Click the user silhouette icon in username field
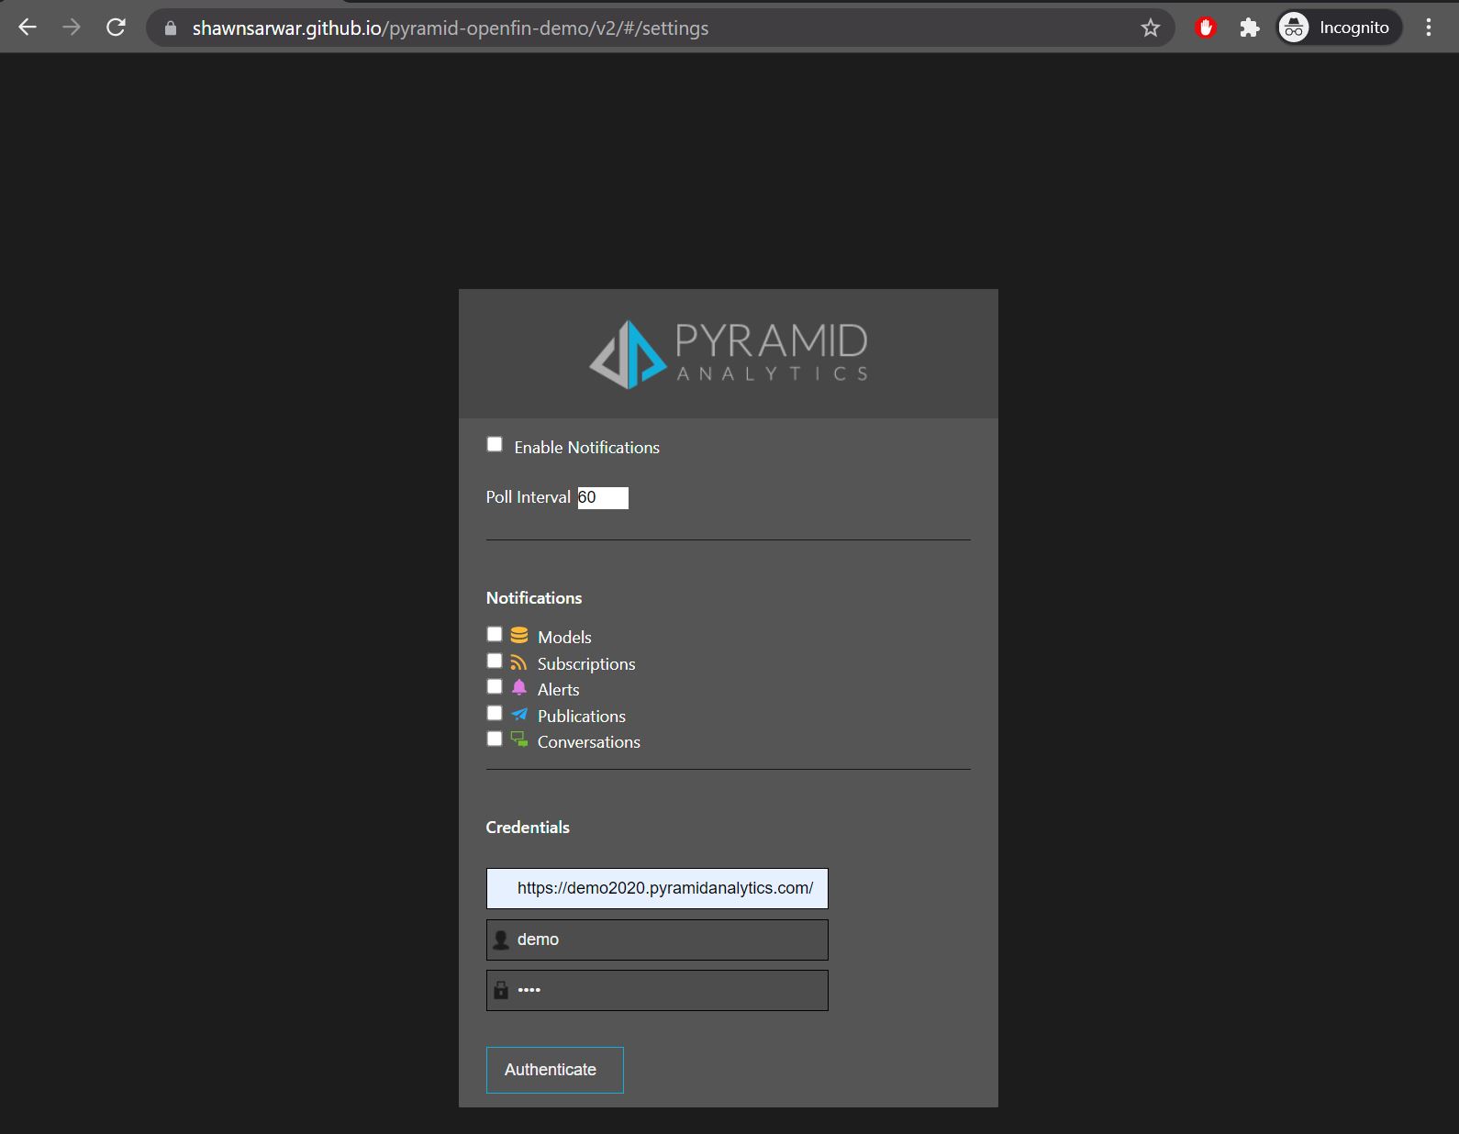Viewport: 1459px width, 1134px height. coord(501,939)
